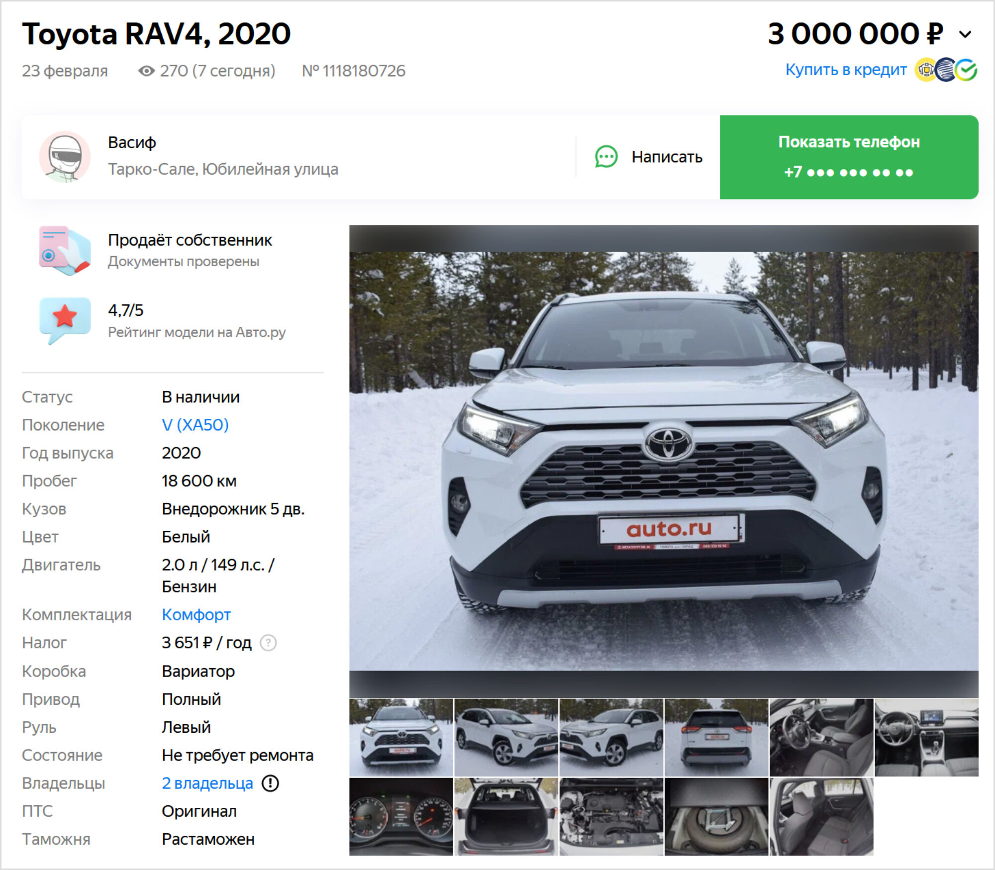Select the driver seat interior thumbnail
The image size is (995, 870).
[821, 737]
